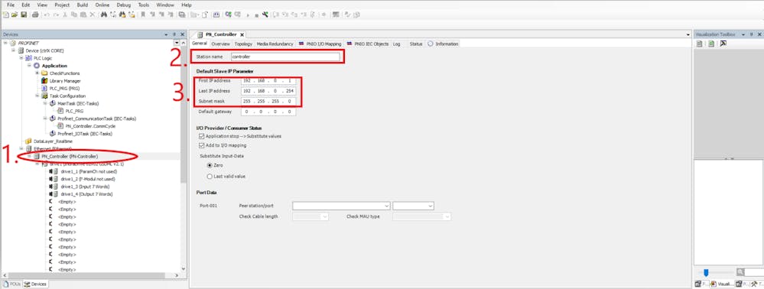Open the Project menu

tap(62, 5)
